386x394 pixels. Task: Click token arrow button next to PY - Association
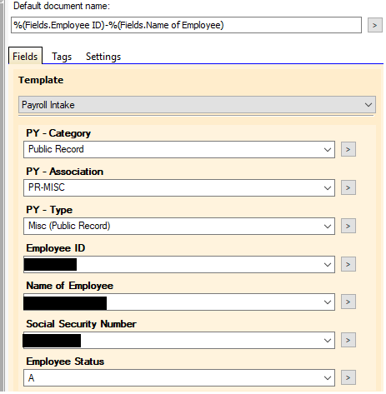coord(348,187)
